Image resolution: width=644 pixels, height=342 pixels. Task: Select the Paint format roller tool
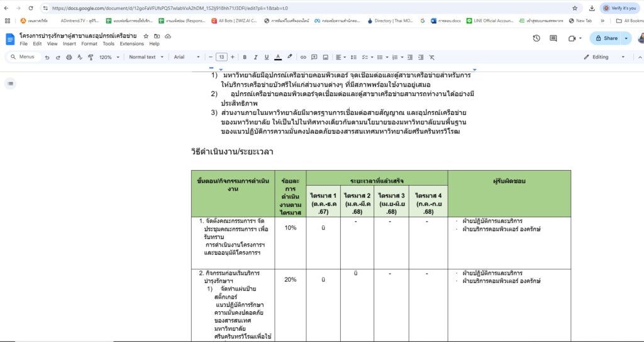click(91, 57)
